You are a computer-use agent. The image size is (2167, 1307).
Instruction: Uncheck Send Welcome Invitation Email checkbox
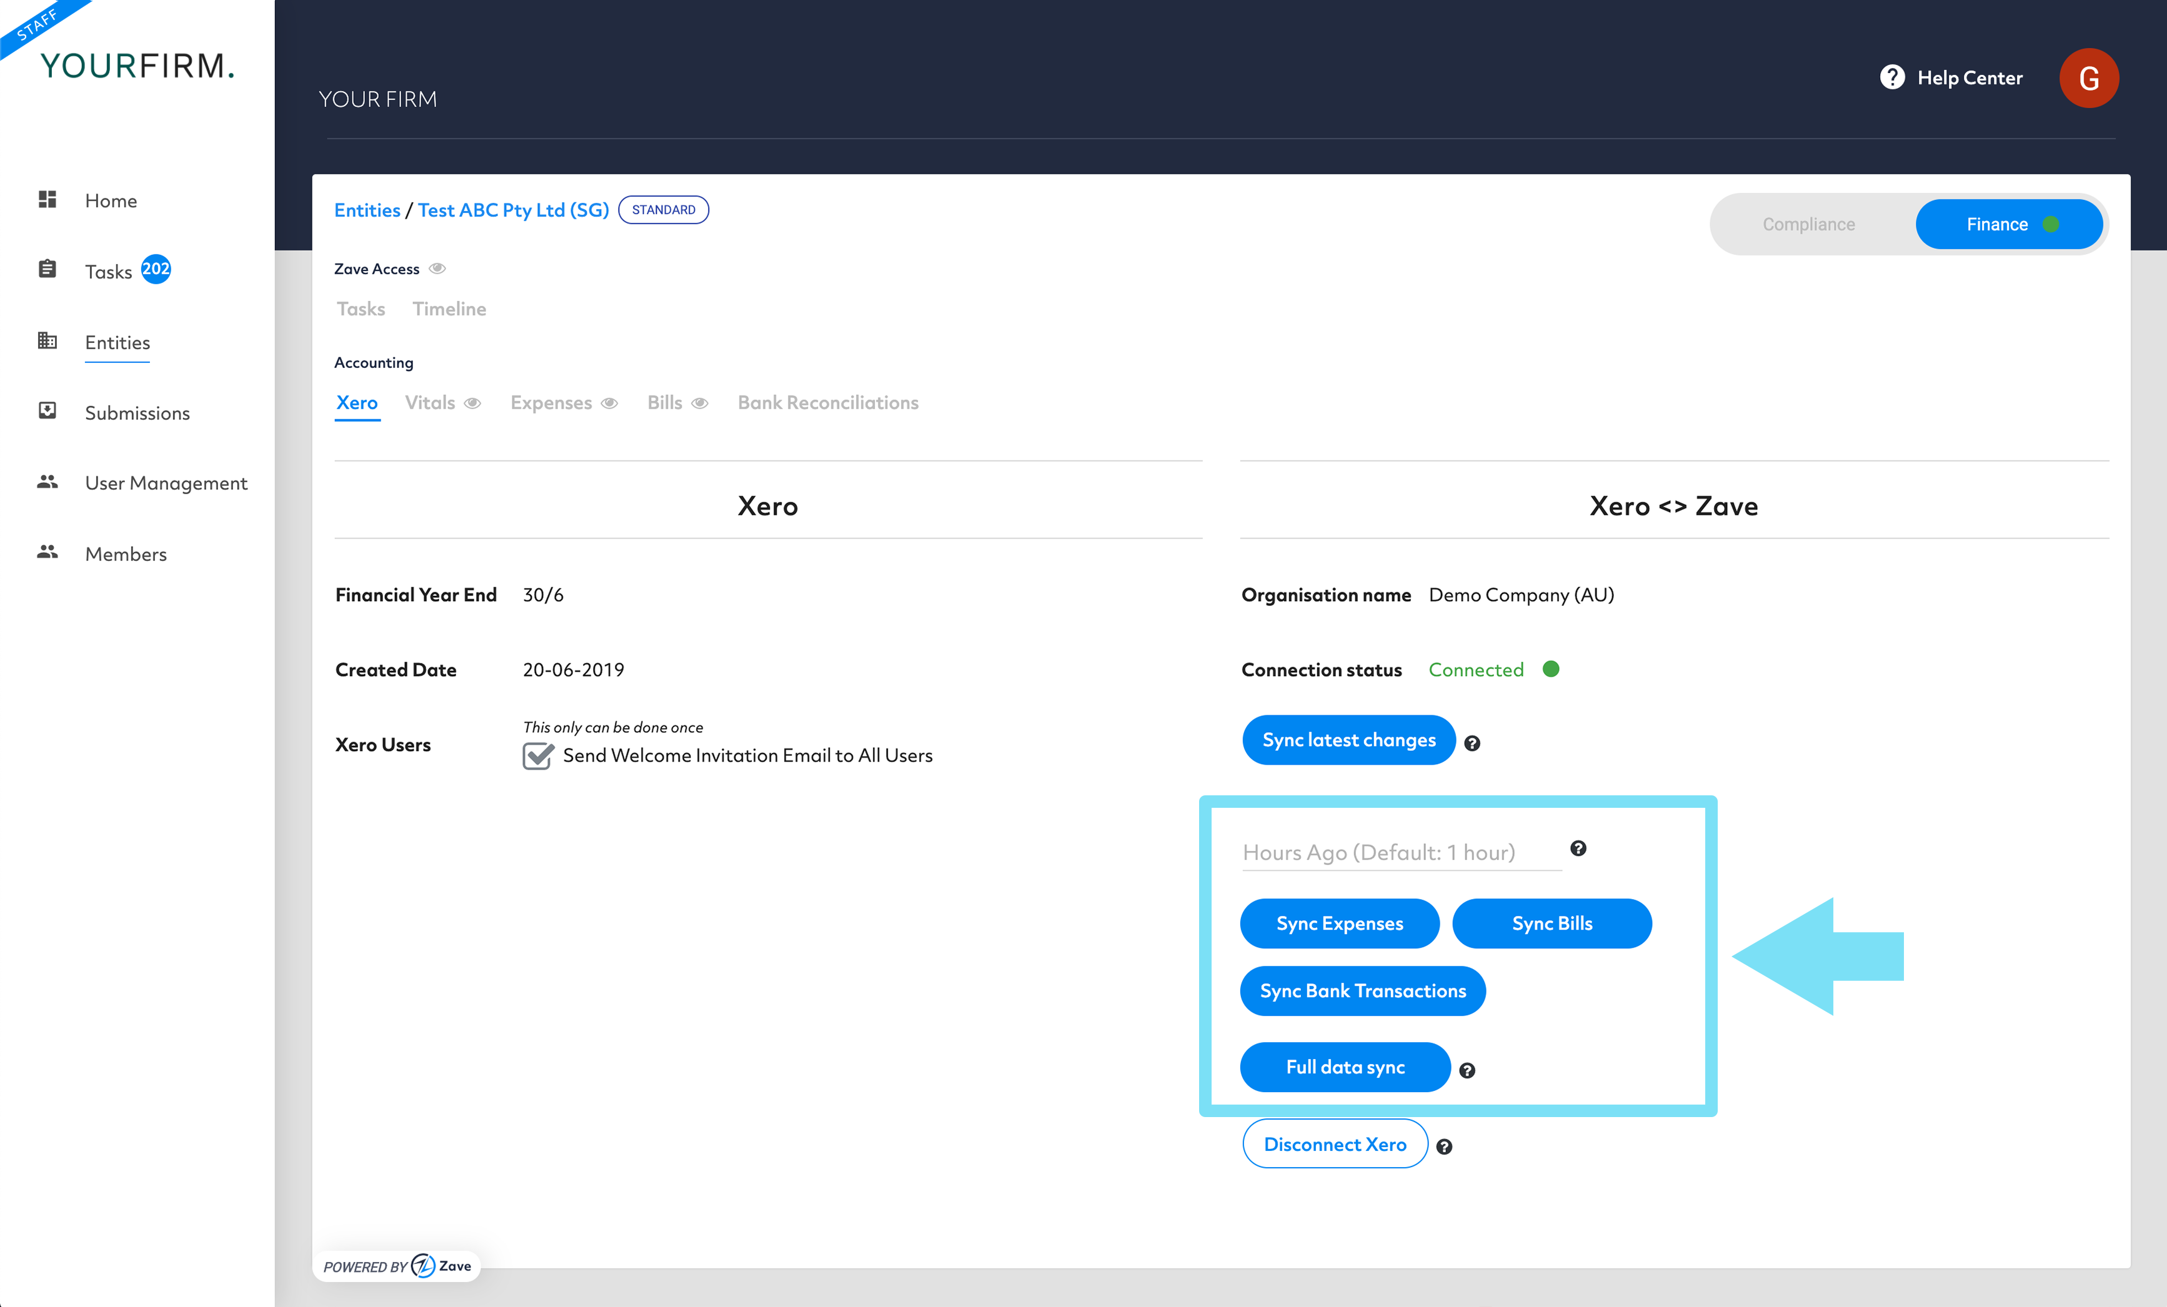coord(537,755)
